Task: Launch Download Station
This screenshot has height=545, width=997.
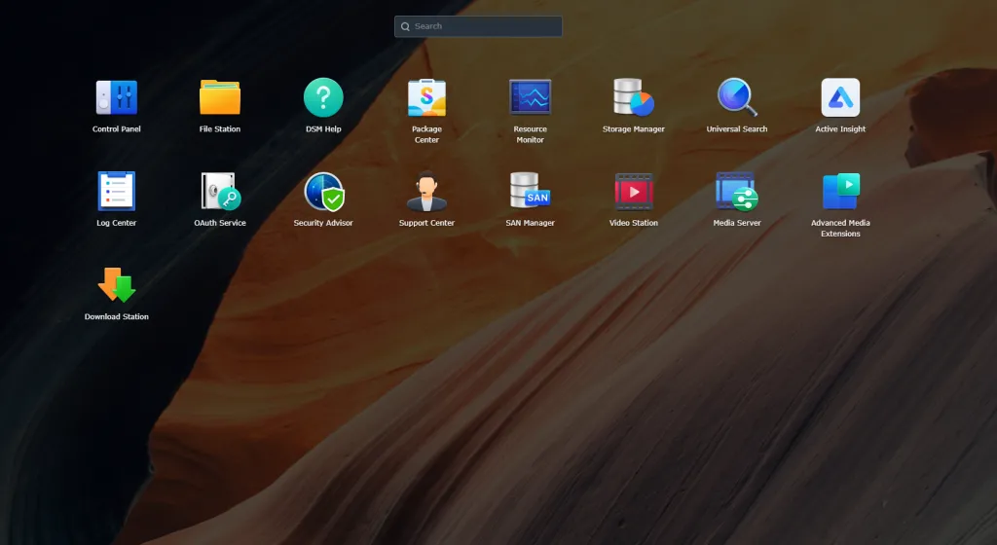Action: [x=117, y=285]
